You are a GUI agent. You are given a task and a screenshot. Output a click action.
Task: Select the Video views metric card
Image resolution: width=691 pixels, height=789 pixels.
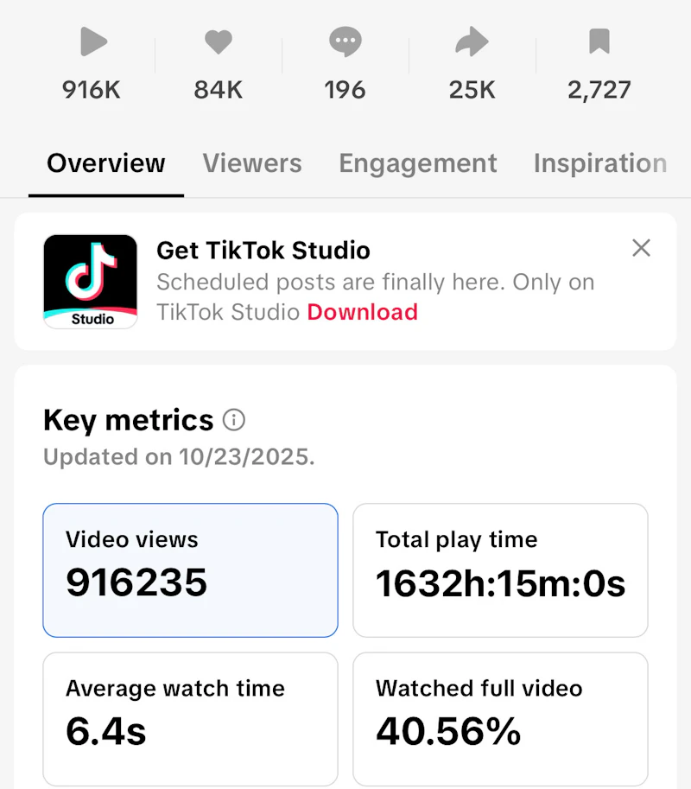[x=190, y=570]
